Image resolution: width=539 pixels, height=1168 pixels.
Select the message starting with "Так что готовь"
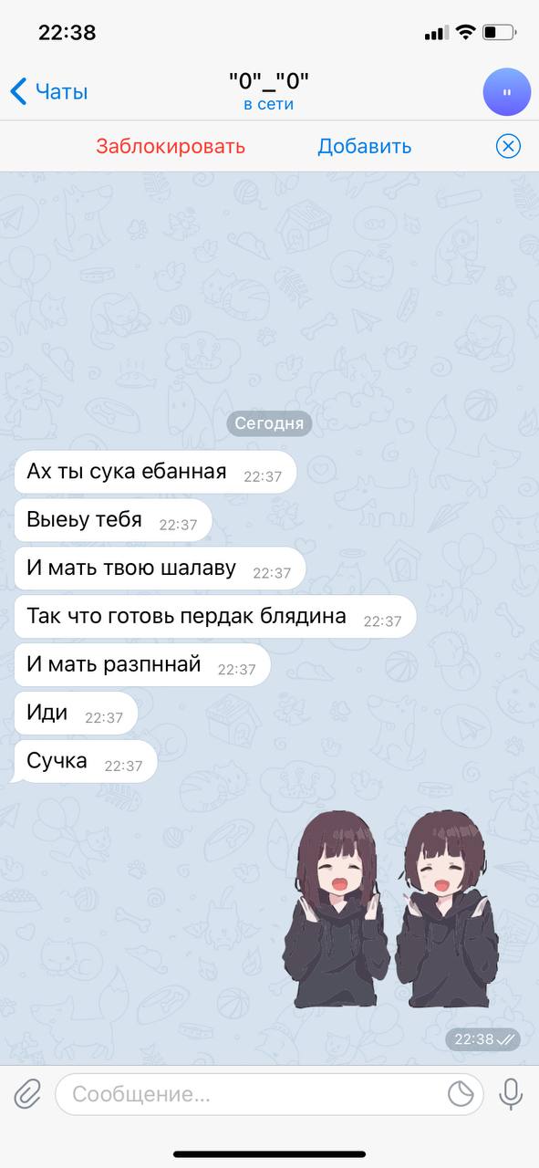215,616
